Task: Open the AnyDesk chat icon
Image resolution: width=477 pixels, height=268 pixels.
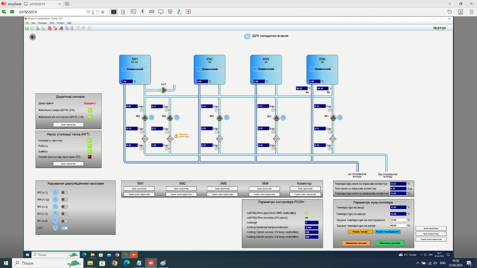Action: click(x=133, y=12)
